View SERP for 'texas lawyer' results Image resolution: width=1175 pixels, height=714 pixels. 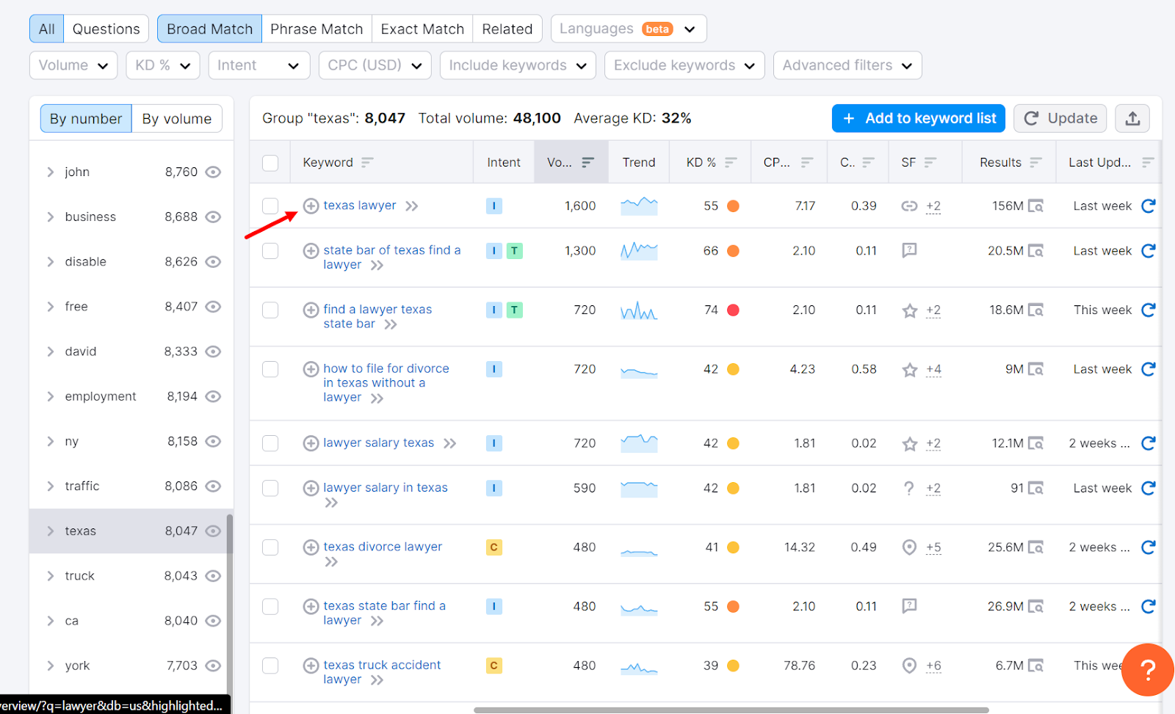point(1035,206)
